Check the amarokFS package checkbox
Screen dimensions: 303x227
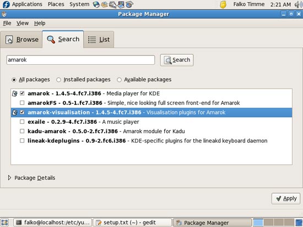coord(22,103)
